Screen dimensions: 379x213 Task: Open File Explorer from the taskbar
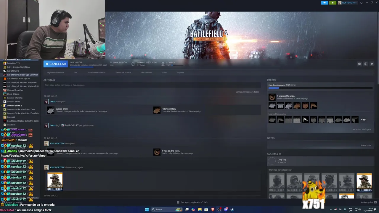[x=200, y=209]
